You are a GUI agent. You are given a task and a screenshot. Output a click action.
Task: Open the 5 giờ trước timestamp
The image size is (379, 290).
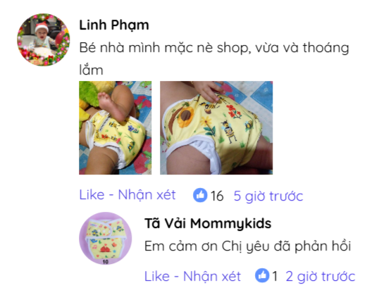268,196
